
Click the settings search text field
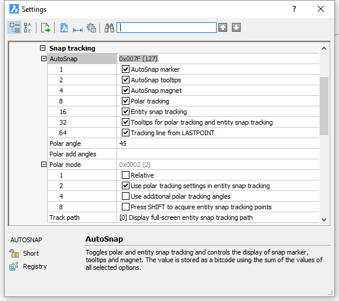[x=167, y=28]
